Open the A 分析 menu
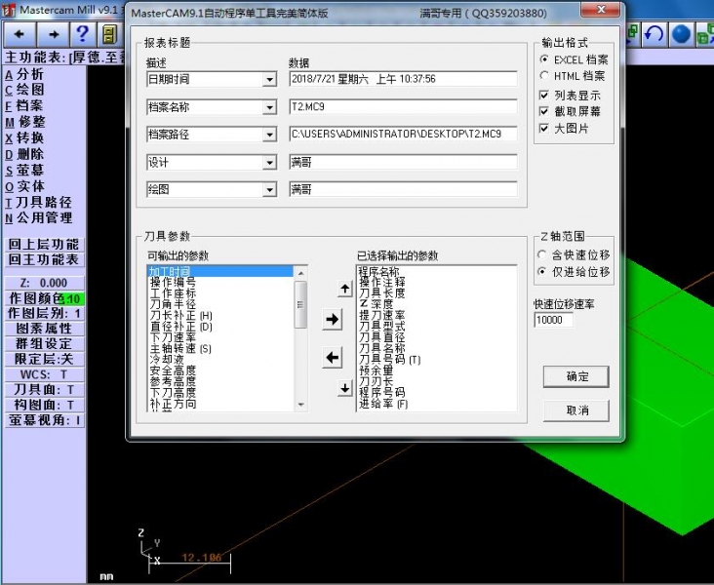Viewport: 714px width, 585px height. (x=24, y=74)
